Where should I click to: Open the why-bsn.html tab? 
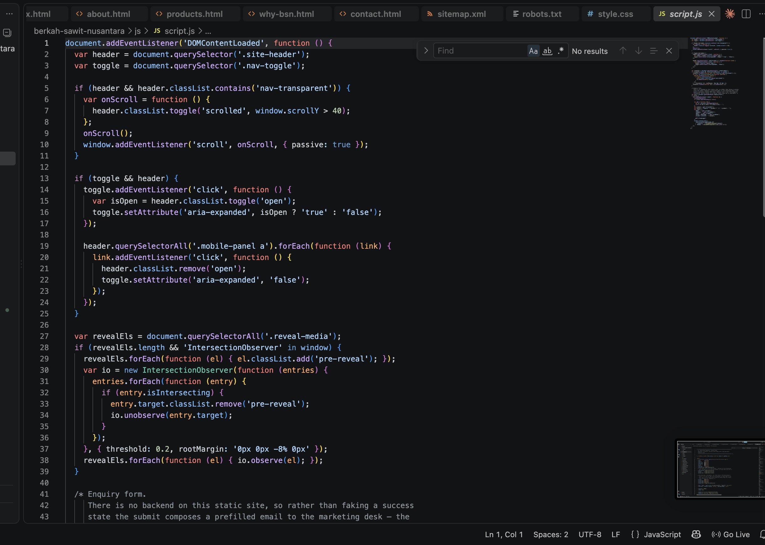point(287,14)
